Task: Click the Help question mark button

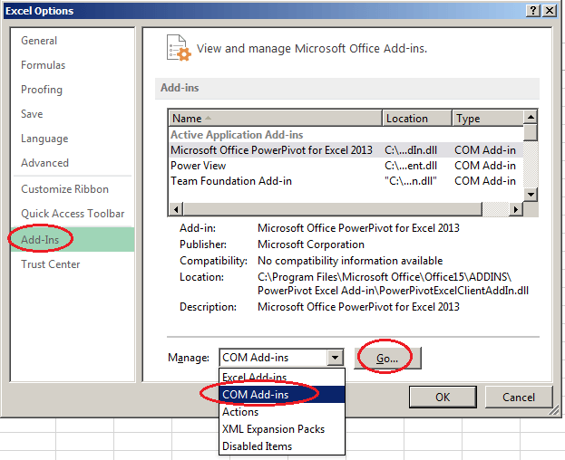Action: tap(531, 10)
